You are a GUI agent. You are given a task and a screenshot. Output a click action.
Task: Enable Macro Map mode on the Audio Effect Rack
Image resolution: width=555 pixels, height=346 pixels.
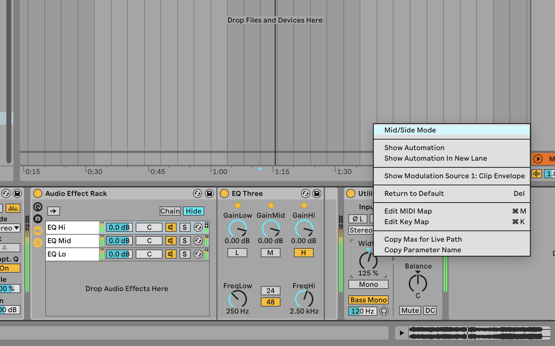click(38, 207)
